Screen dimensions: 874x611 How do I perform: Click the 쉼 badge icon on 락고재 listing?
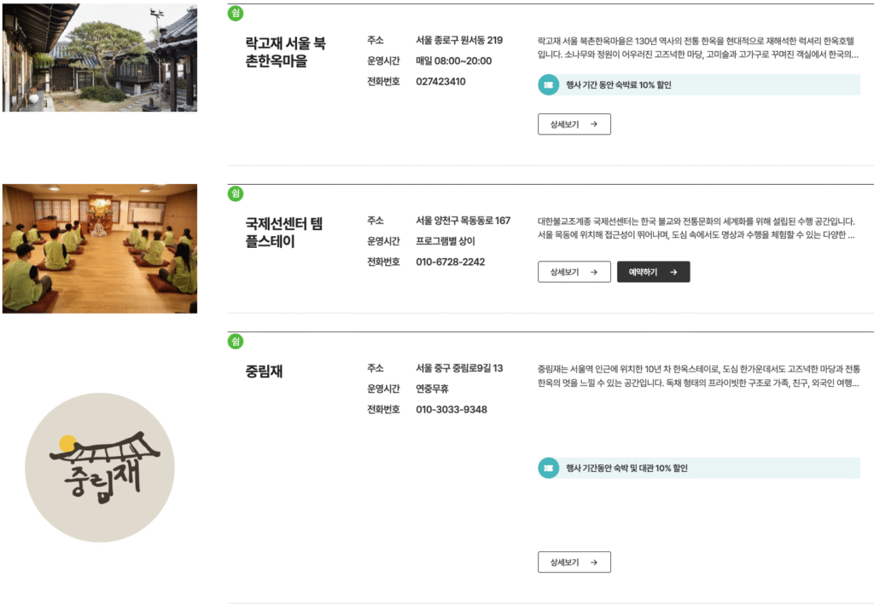point(236,14)
